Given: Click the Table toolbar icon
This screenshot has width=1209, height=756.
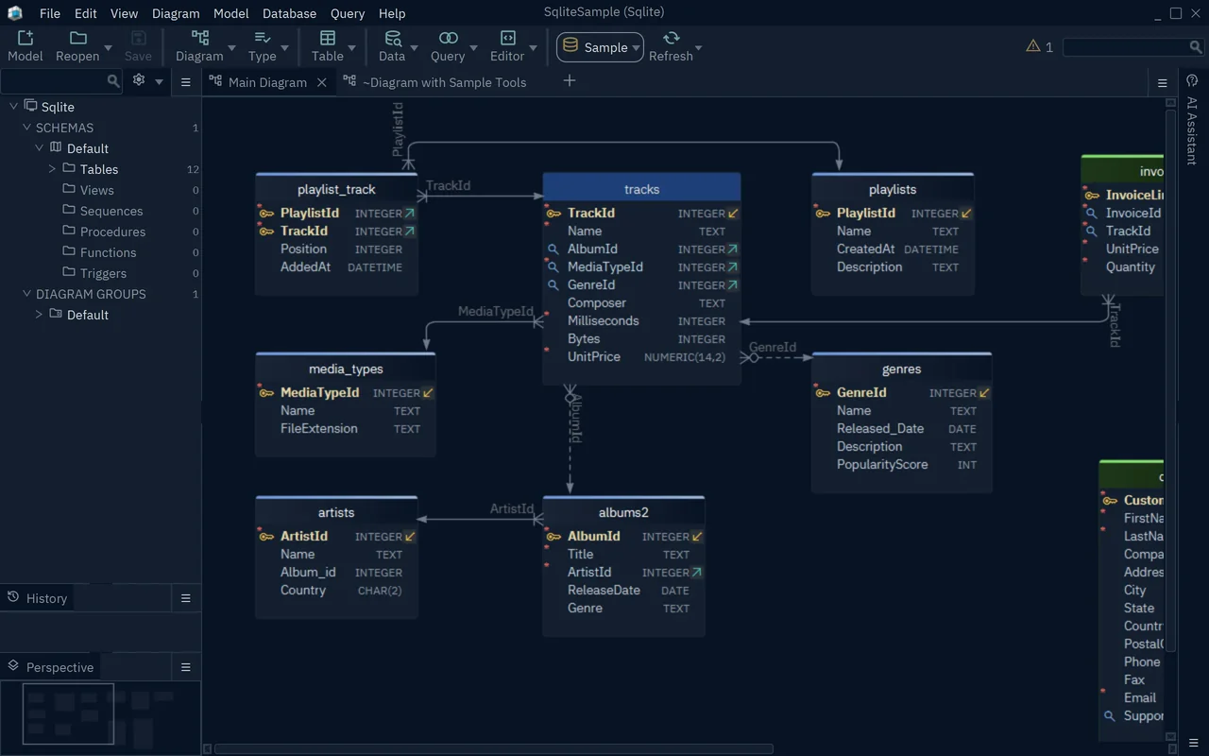Looking at the screenshot, I should [x=328, y=39].
